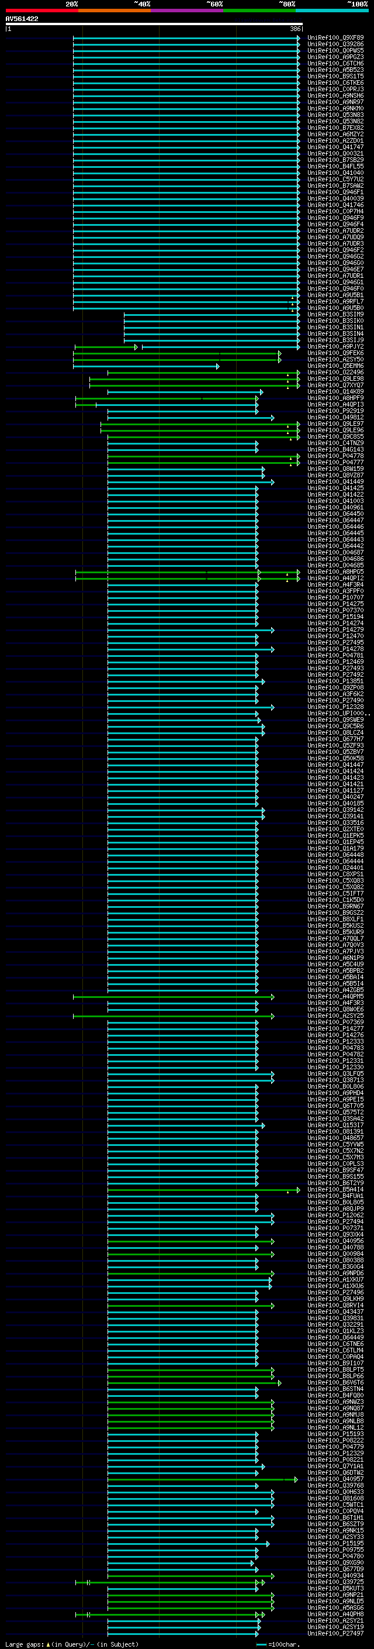Click hit label UniRef100_P13851

(x=335, y=681)
